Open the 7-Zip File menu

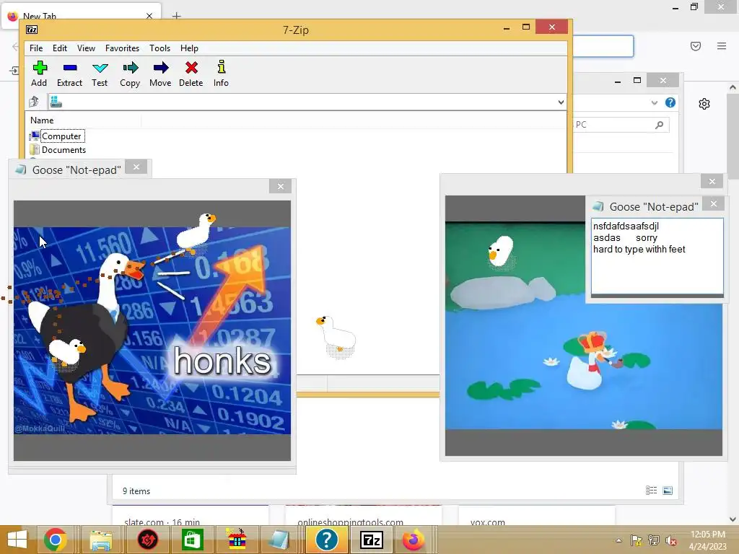click(36, 48)
